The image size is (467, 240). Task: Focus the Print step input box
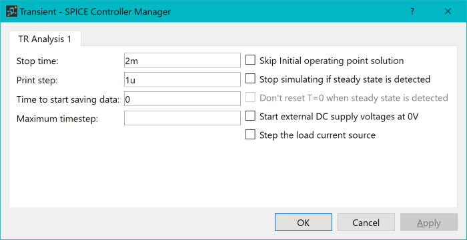tap(182, 79)
